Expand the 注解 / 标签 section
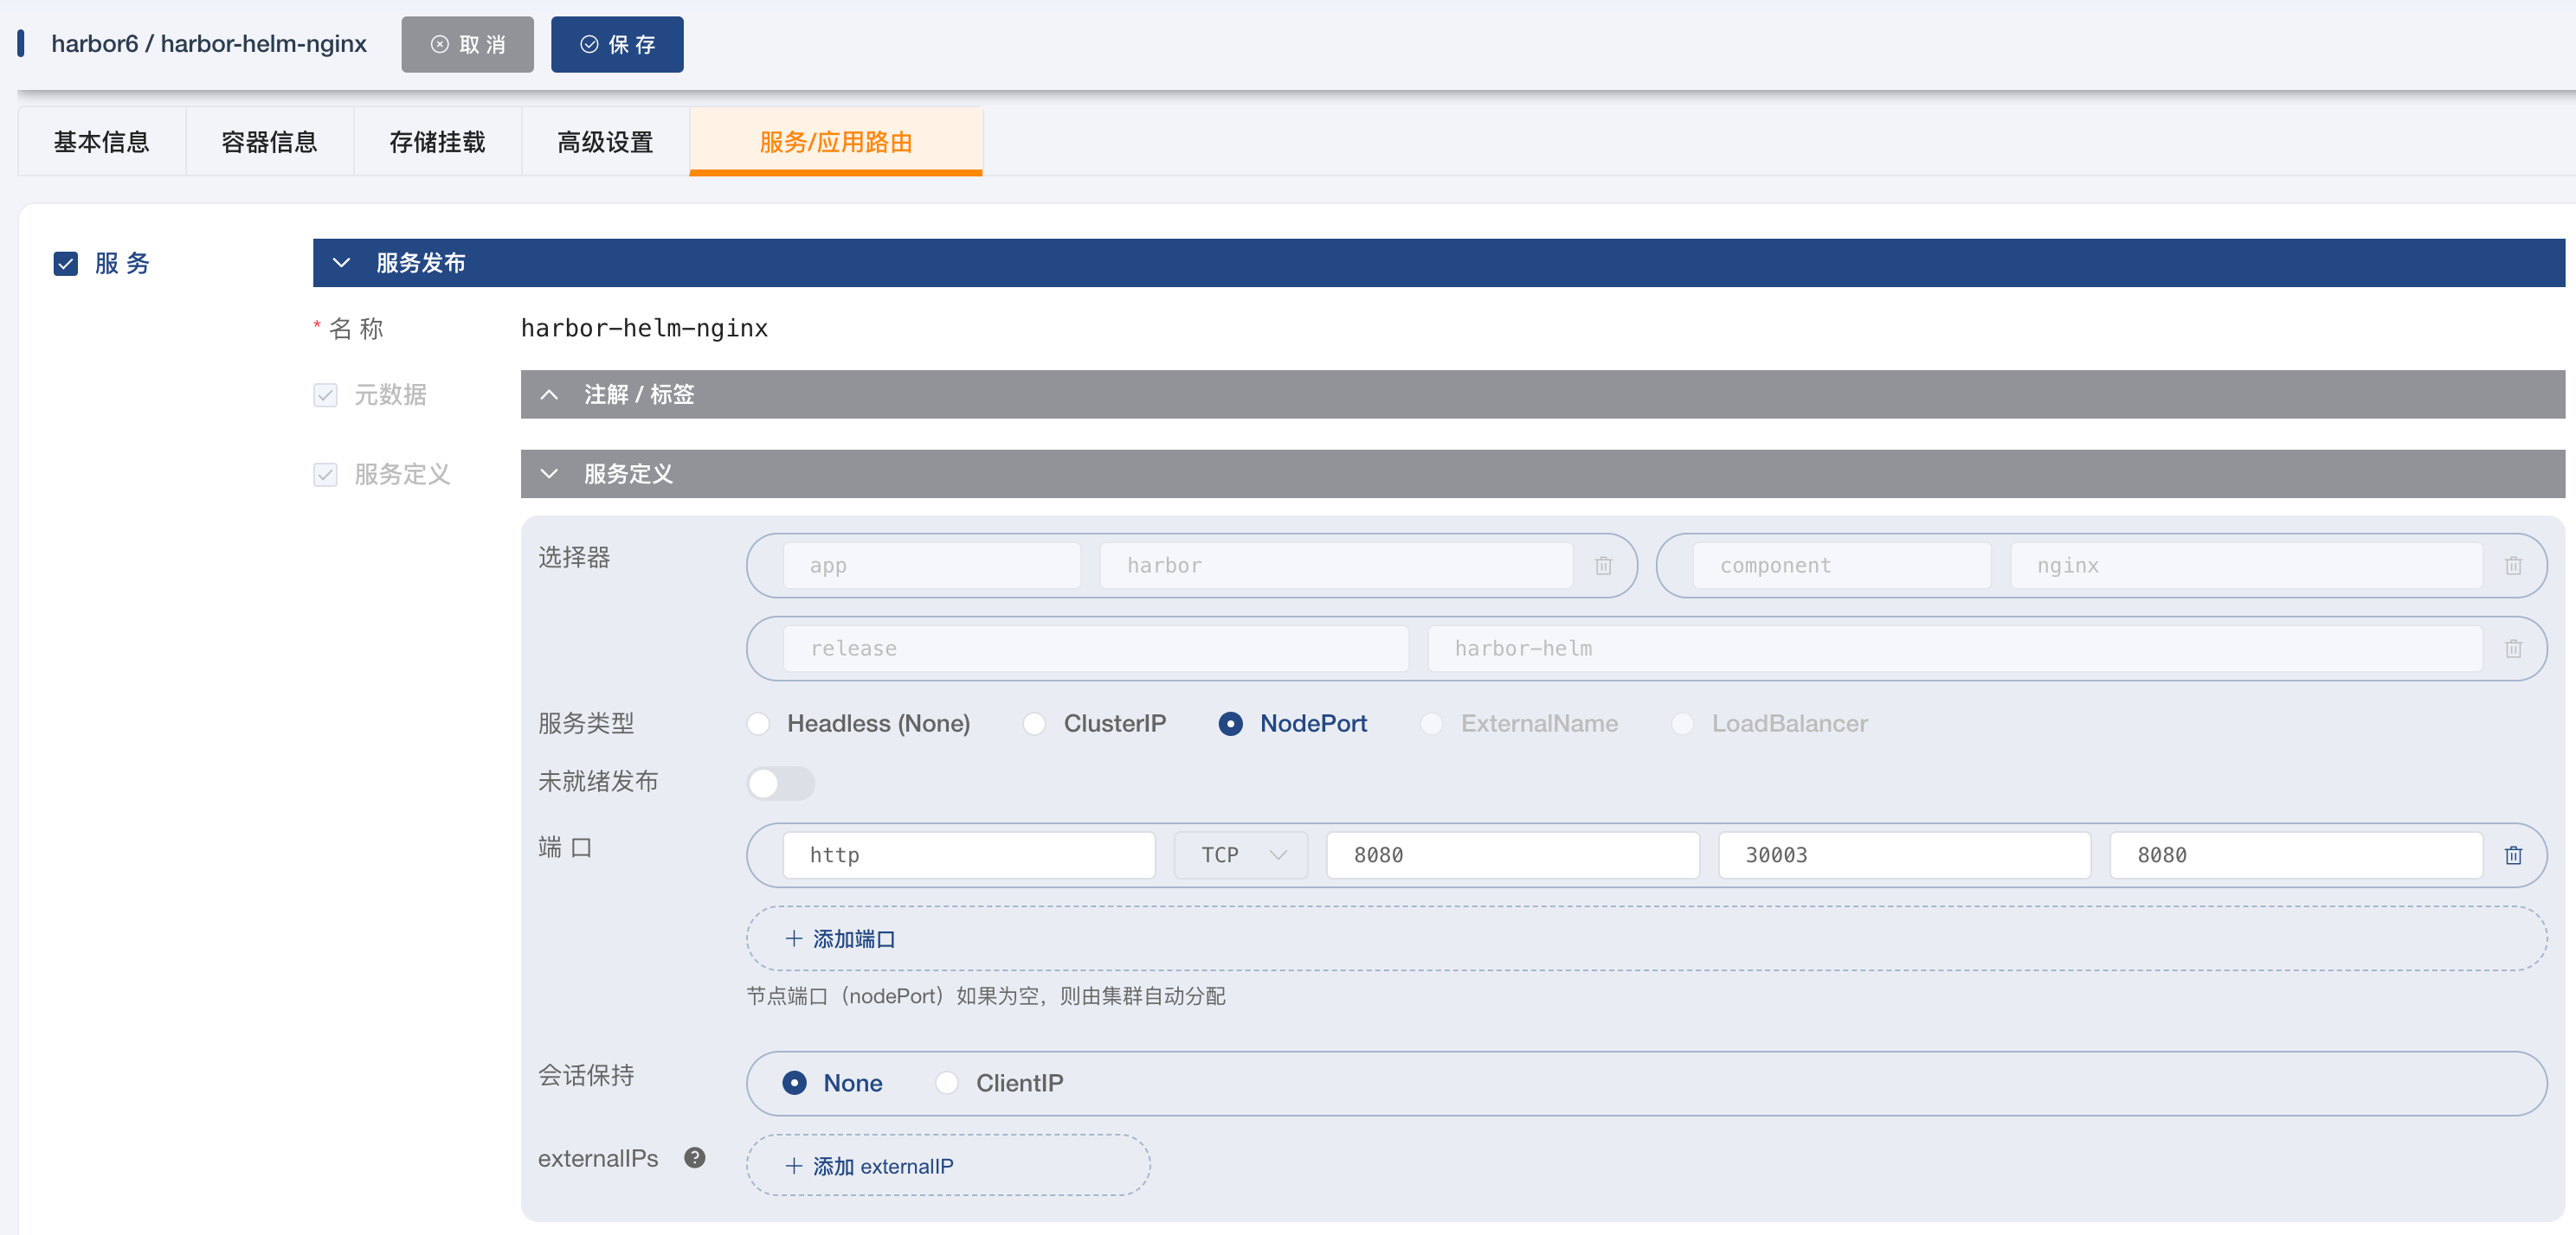Viewport: 2576px width, 1235px height. tap(549, 394)
